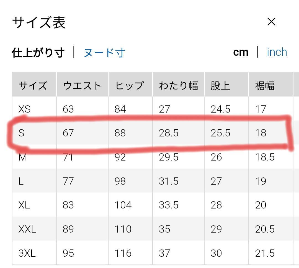
Task: Select the XS size row label
Action: coord(24,109)
